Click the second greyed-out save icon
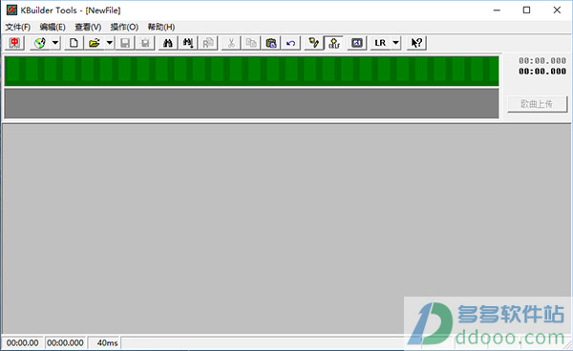This screenshot has height=351, width=573. (145, 43)
